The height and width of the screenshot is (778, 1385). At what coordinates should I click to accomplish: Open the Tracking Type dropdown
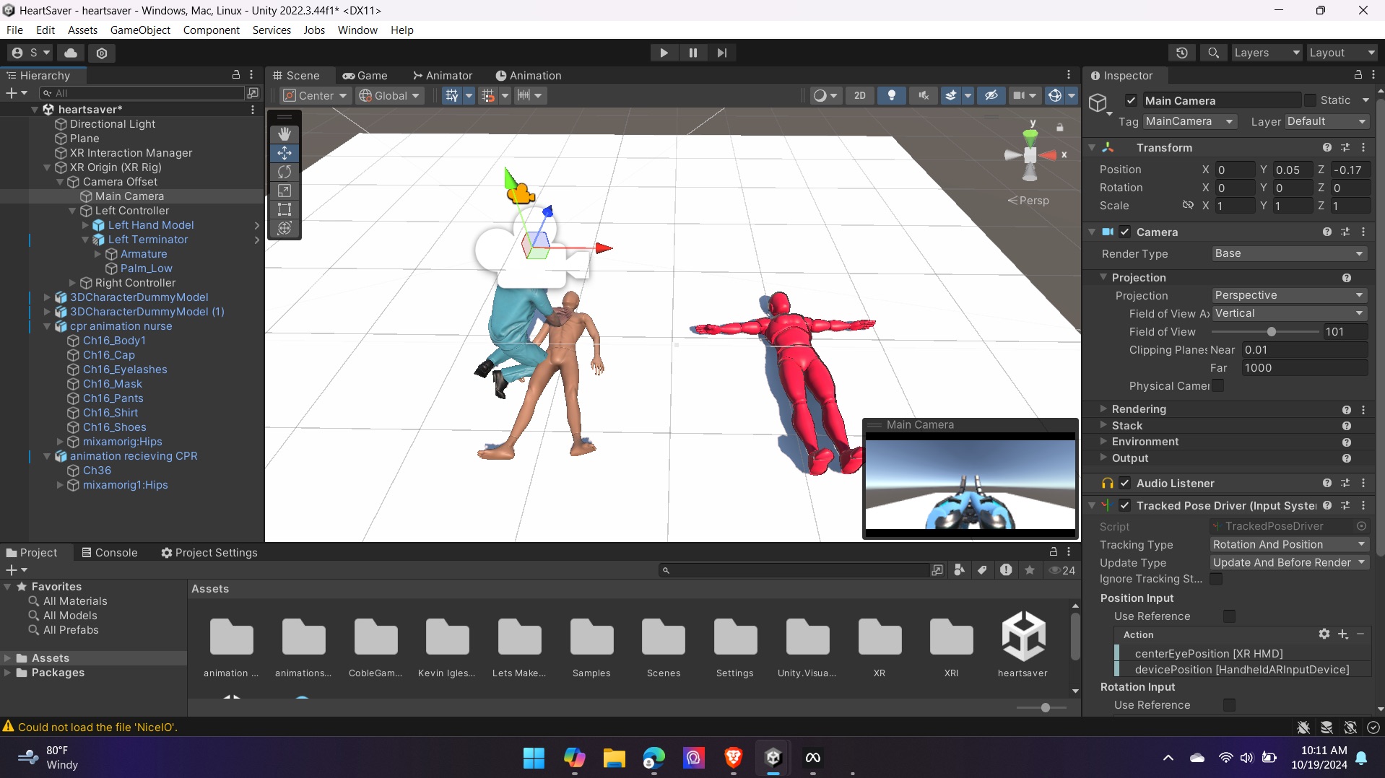pos(1289,544)
